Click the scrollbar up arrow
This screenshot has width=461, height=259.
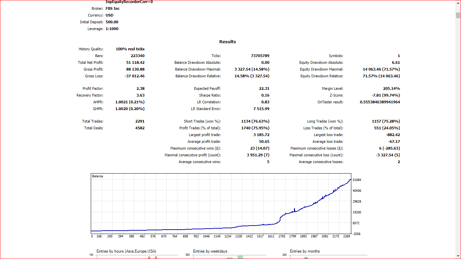tap(458, 3)
